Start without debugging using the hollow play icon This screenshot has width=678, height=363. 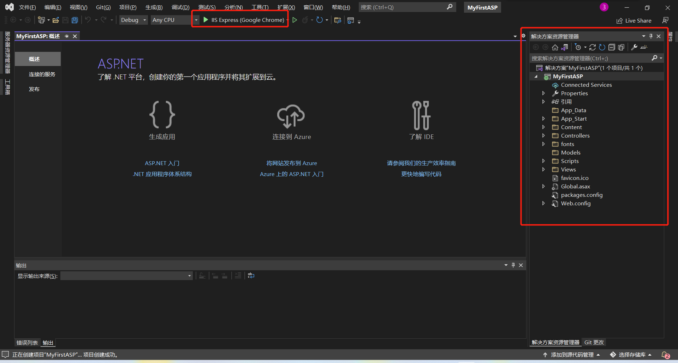(295, 20)
